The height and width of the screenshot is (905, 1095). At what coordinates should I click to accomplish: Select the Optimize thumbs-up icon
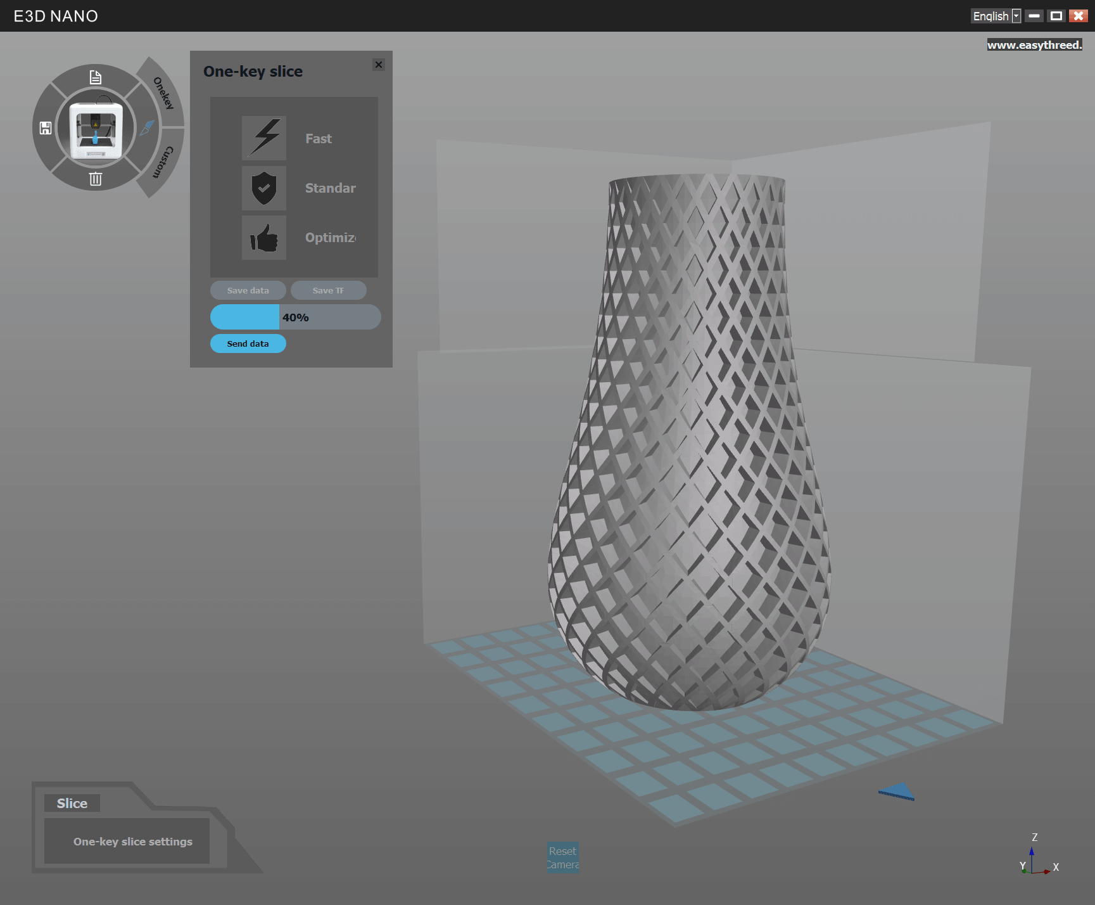[x=264, y=238]
